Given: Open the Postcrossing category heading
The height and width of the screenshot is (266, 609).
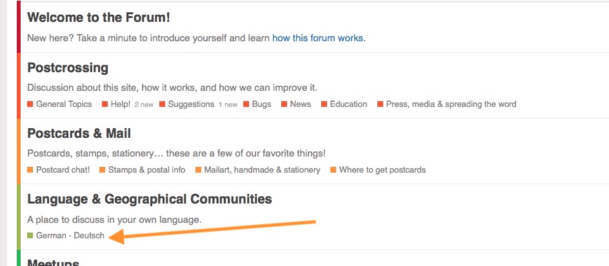Looking at the screenshot, I should tap(68, 68).
